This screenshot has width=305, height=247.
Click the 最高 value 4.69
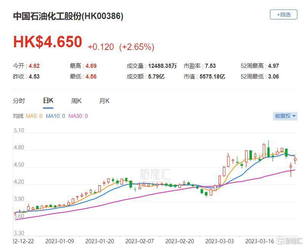point(91,66)
